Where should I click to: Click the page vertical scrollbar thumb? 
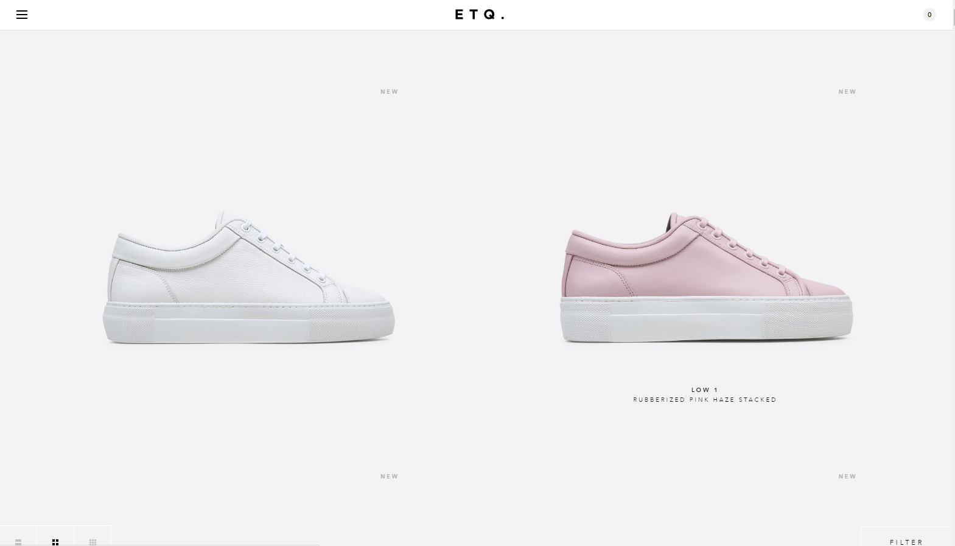click(953, 17)
